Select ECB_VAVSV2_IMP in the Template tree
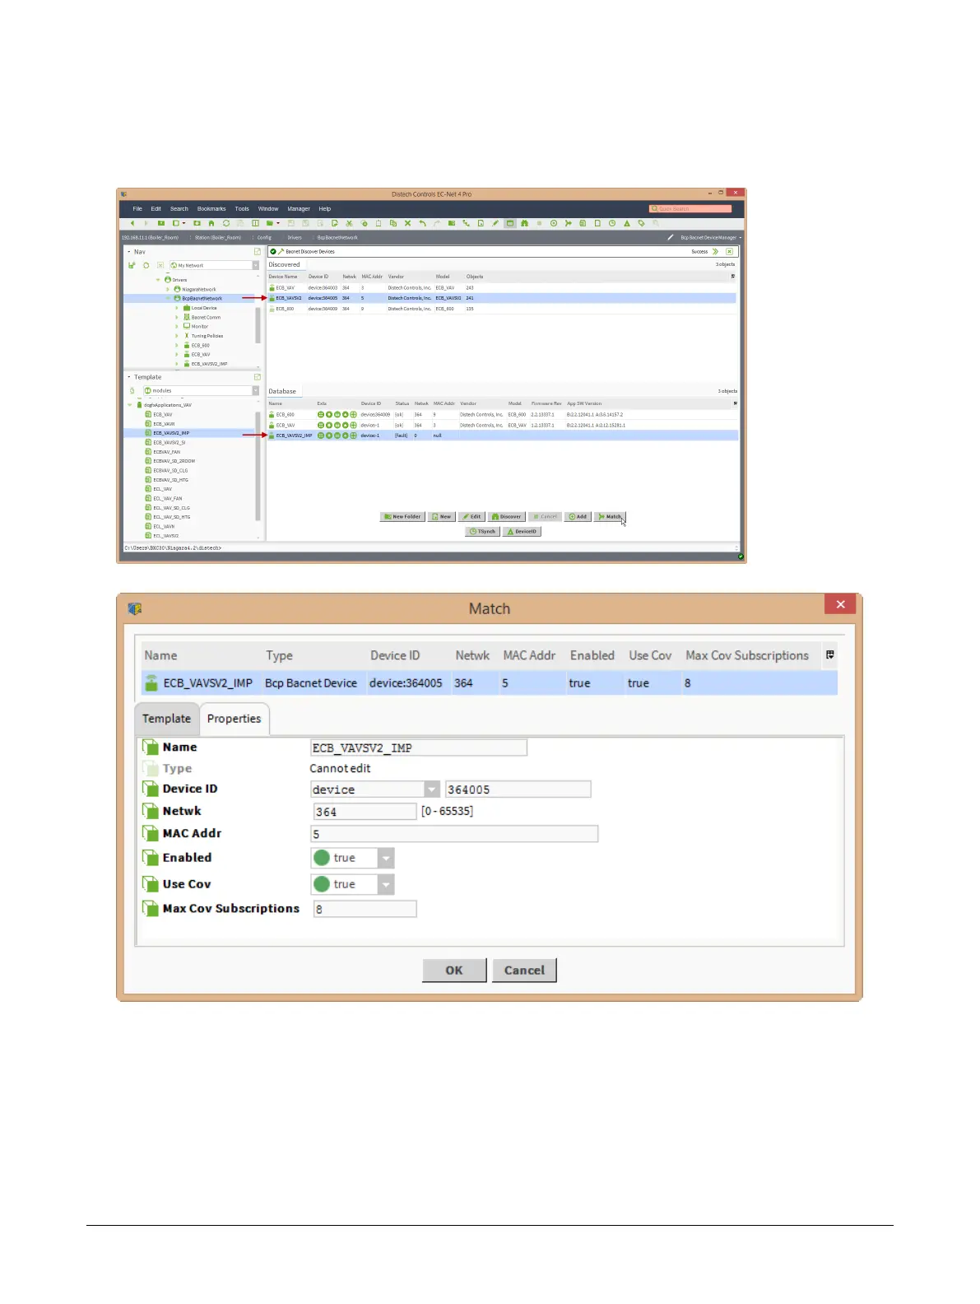 click(171, 433)
